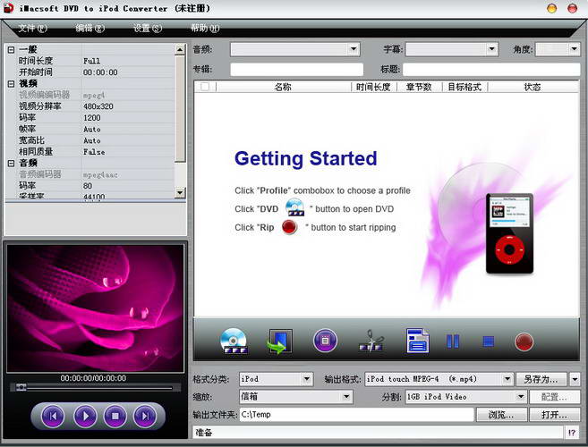Click the save profile floppy icon

click(x=418, y=341)
